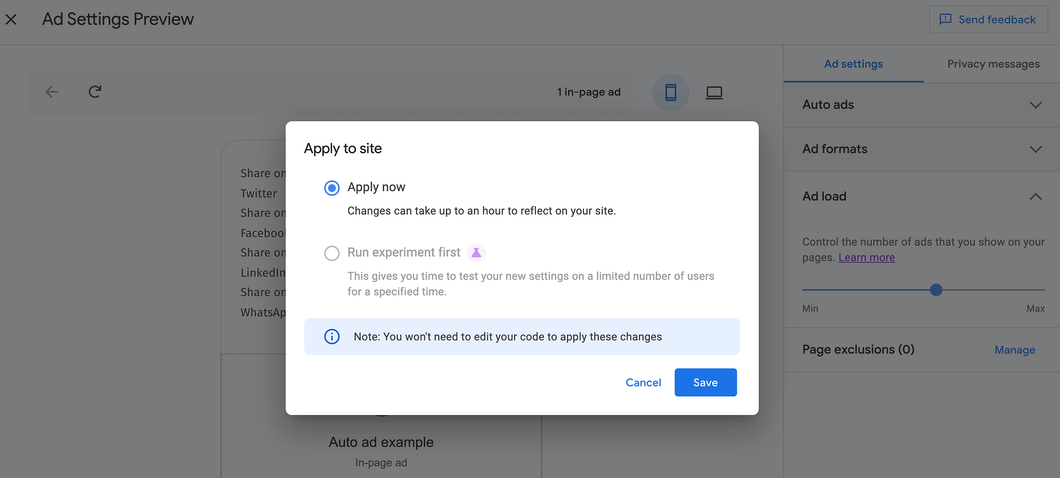1060x478 pixels.
Task: Switch preview to mobile view
Action: tap(670, 92)
